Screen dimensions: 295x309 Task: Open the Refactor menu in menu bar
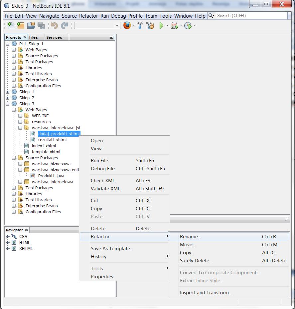(x=88, y=16)
